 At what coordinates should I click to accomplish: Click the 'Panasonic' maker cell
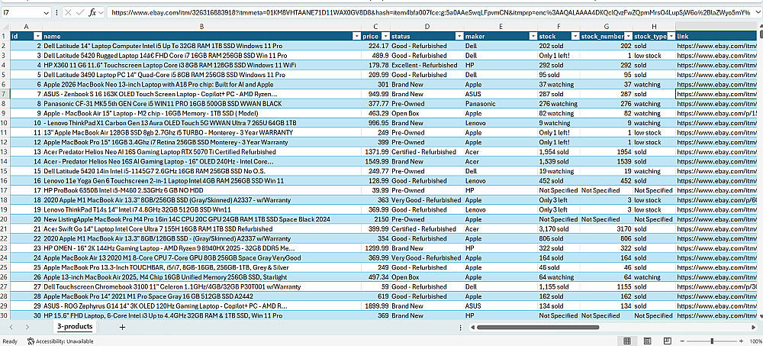501,104
